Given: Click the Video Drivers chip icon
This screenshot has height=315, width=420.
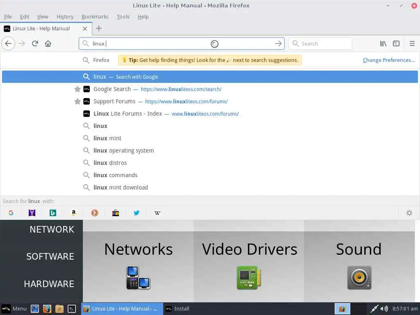Looking at the screenshot, I should click(x=249, y=278).
